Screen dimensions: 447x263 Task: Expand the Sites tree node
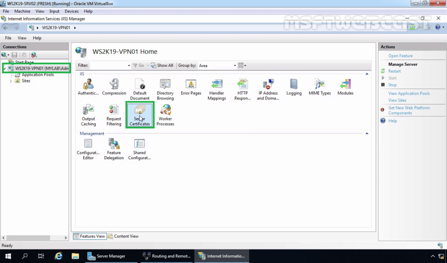tap(11, 81)
